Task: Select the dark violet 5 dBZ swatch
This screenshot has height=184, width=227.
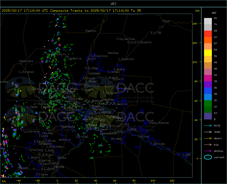Action: [x=208, y=116]
